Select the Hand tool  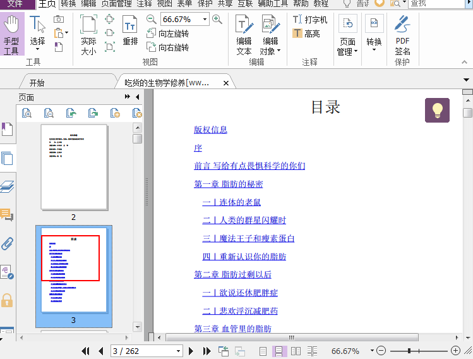click(12, 34)
